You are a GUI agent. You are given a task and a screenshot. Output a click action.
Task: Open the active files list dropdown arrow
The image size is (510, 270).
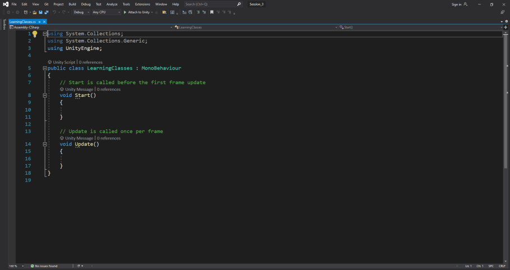point(502,22)
